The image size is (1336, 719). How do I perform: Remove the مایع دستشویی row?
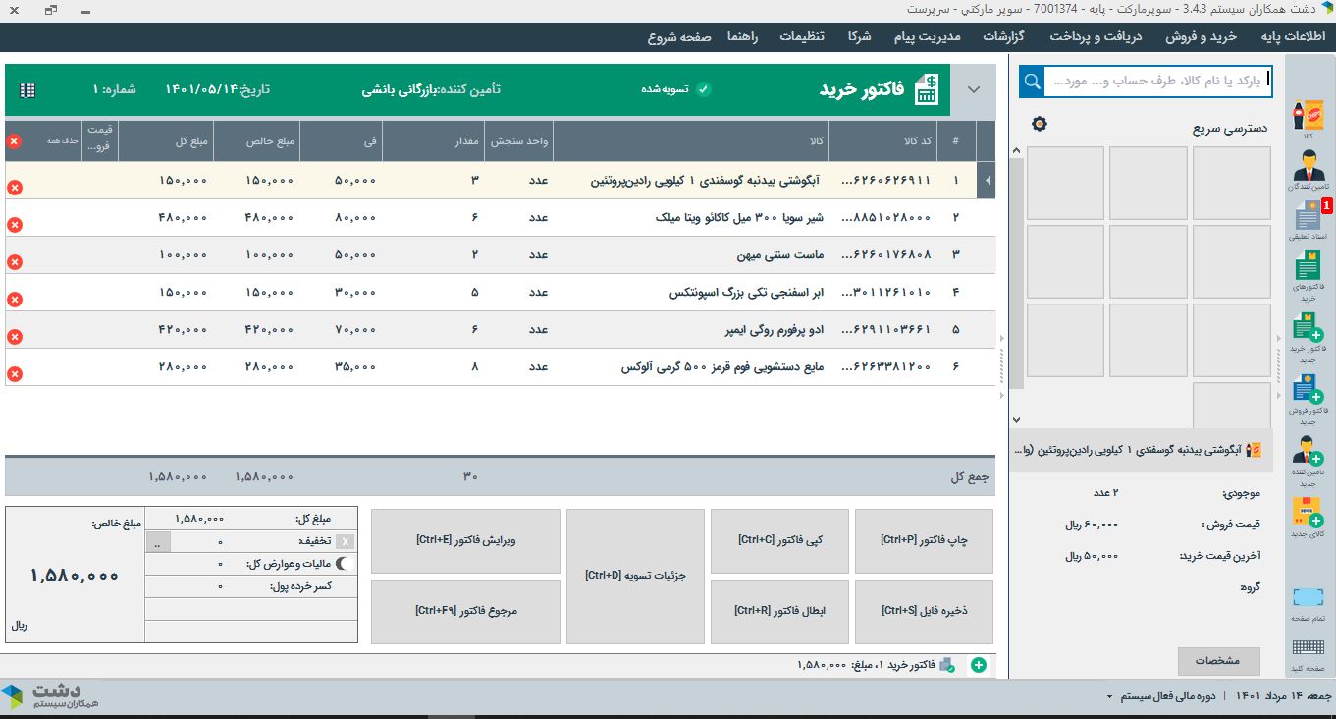coord(14,374)
